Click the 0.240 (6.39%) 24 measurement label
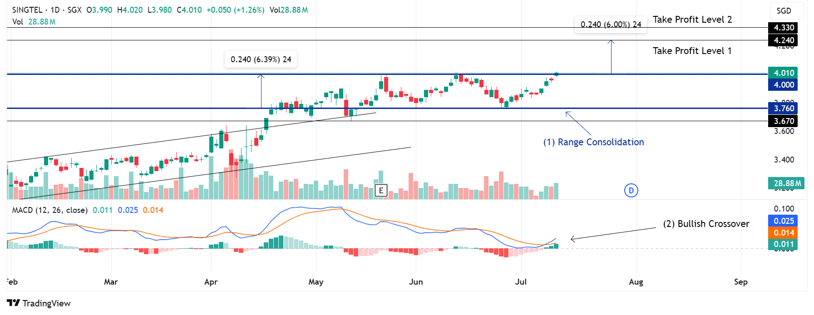 tap(261, 59)
